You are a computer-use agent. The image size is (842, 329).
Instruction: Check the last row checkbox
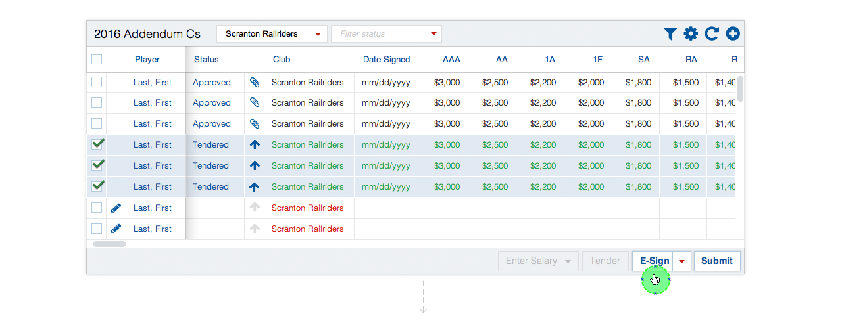click(97, 229)
